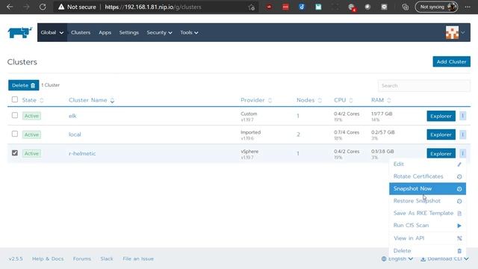The width and height of the screenshot is (478, 269).
Task: Check the local cluster checkbox
Action: 15,134
